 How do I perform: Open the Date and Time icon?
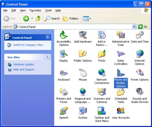pos(140,35)
